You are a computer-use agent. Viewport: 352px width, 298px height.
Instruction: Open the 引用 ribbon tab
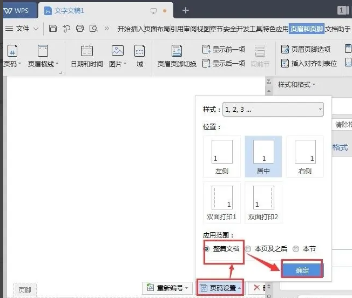pyautogui.click(x=177, y=29)
